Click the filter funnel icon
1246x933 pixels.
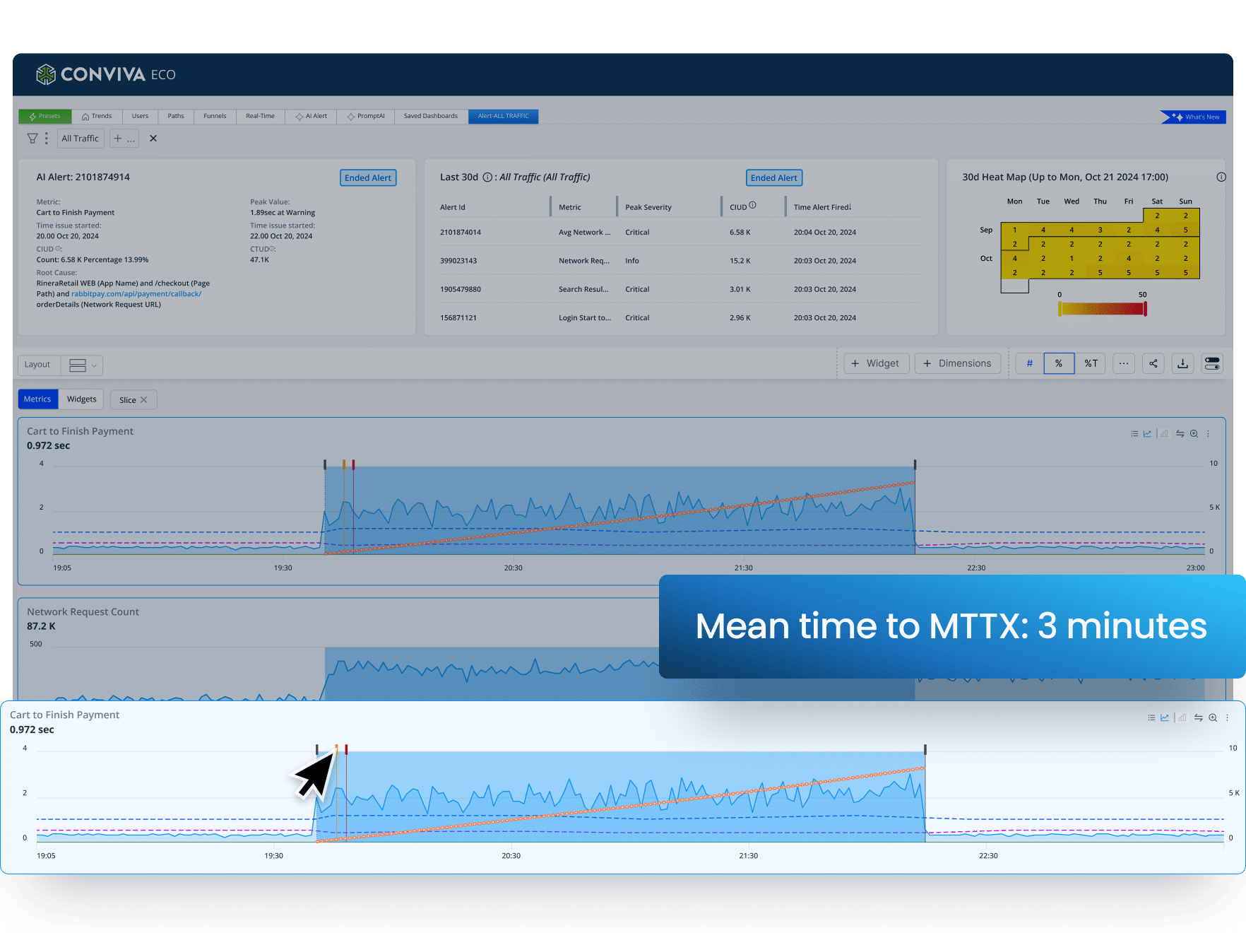32,139
